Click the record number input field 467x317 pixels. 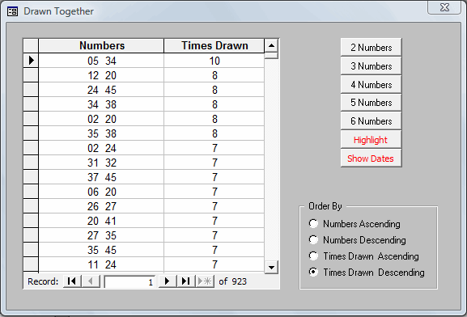[x=129, y=281]
